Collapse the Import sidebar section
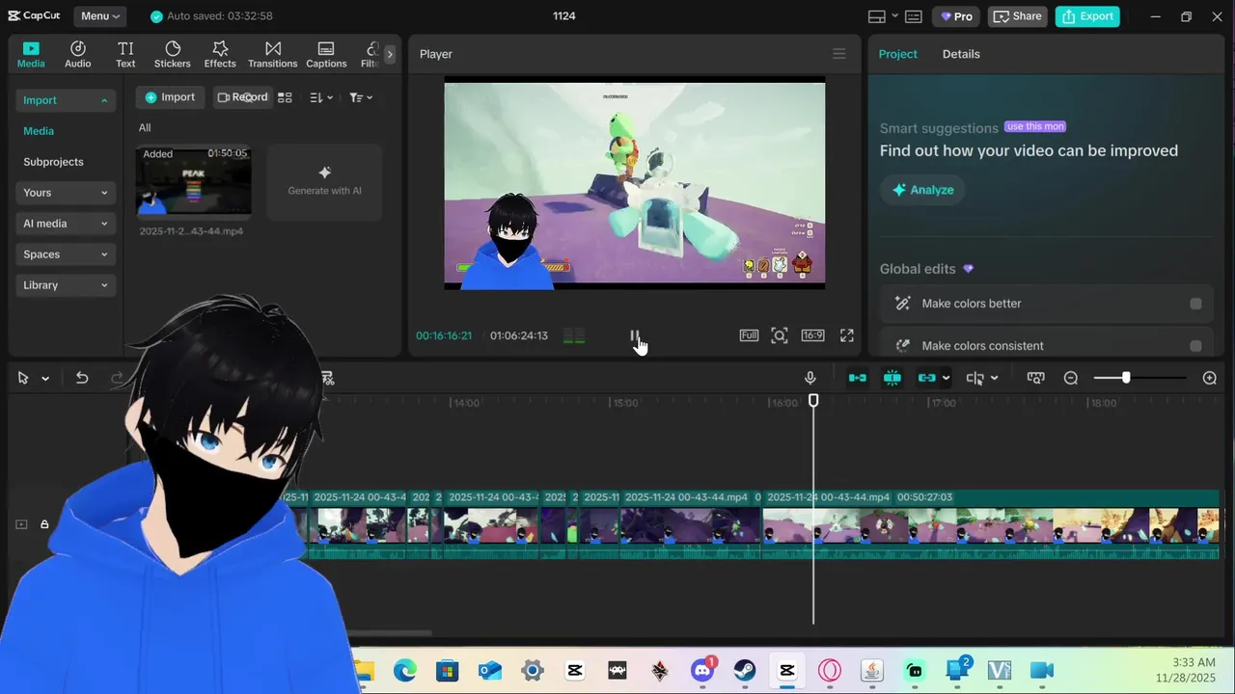Image resolution: width=1235 pixels, height=694 pixels. click(x=66, y=100)
